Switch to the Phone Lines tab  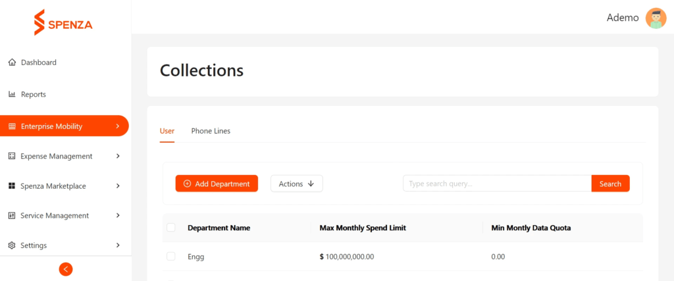(x=211, y=131)
